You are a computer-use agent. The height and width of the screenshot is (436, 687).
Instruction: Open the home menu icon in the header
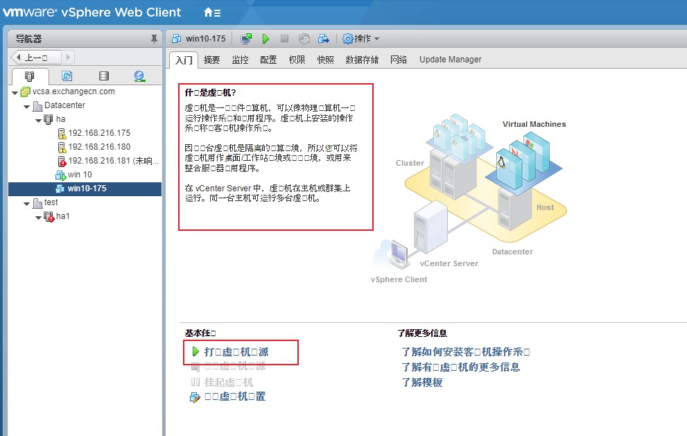click(212, 12)
